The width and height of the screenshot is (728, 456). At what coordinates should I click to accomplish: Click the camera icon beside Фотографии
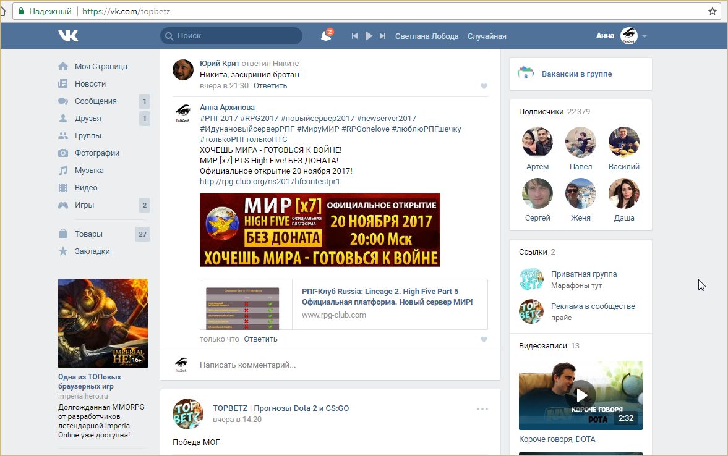[x=63, y=153]
